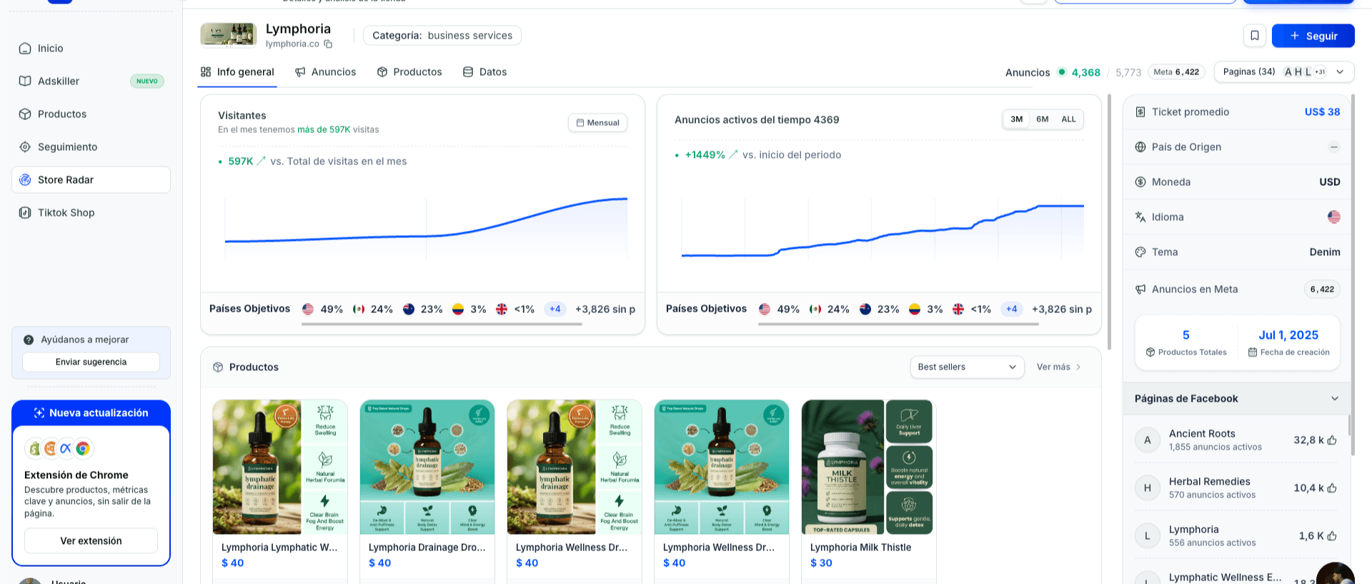Open the Mensual period selector
The width and height of the screenshot is (1372, 584).
[x=598, y=123]
